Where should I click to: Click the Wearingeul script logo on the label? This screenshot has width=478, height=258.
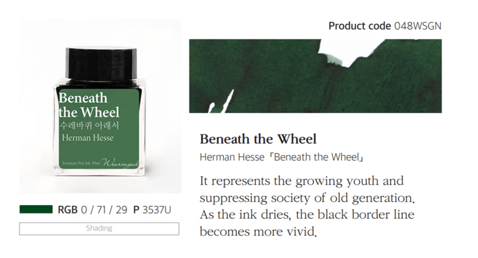tap(121, 163)
